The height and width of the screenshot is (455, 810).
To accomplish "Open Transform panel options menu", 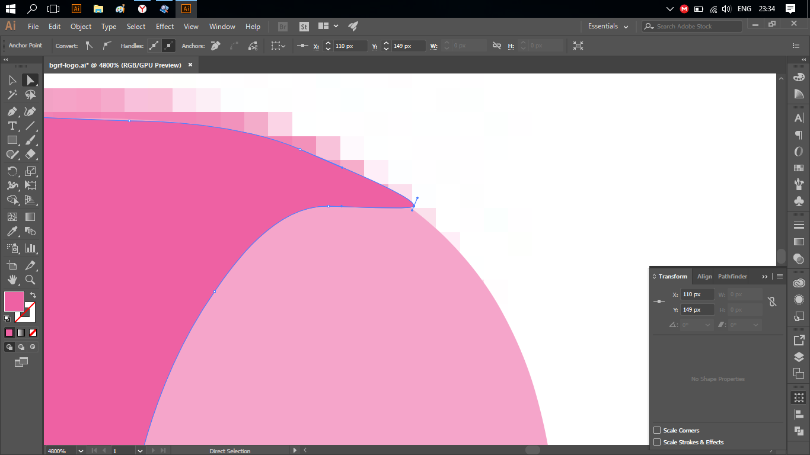I will [780, 277].
